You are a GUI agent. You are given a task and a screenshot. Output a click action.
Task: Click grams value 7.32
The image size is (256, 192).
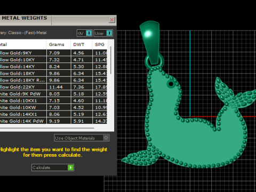click(x=54, y=60)
